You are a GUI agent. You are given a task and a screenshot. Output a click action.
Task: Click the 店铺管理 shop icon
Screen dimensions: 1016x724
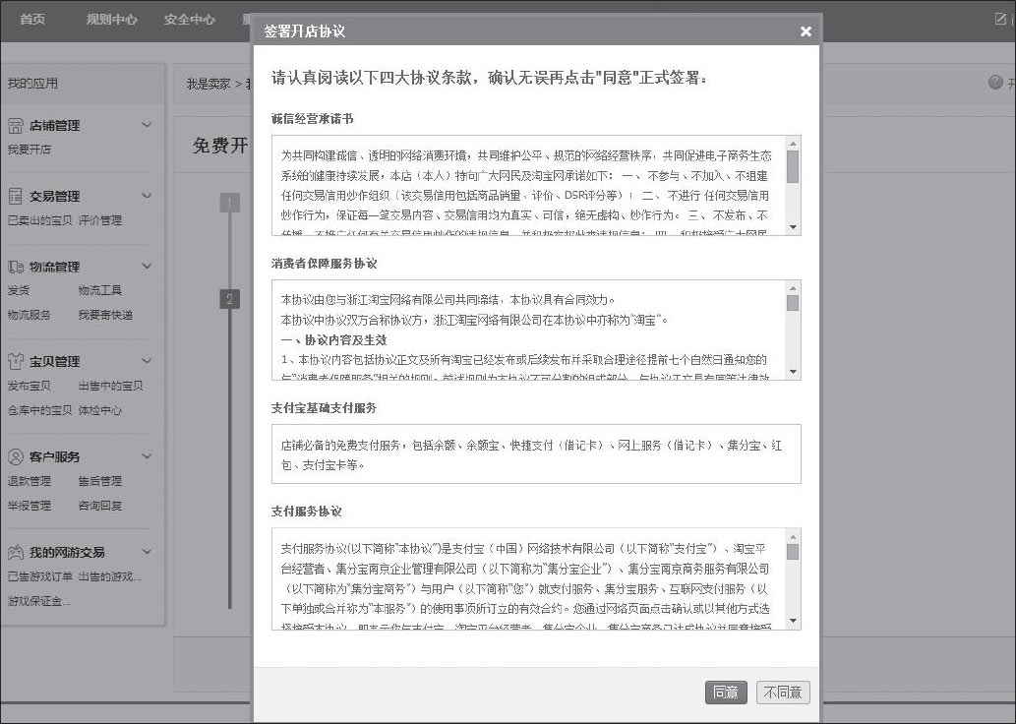coord(16,126)
